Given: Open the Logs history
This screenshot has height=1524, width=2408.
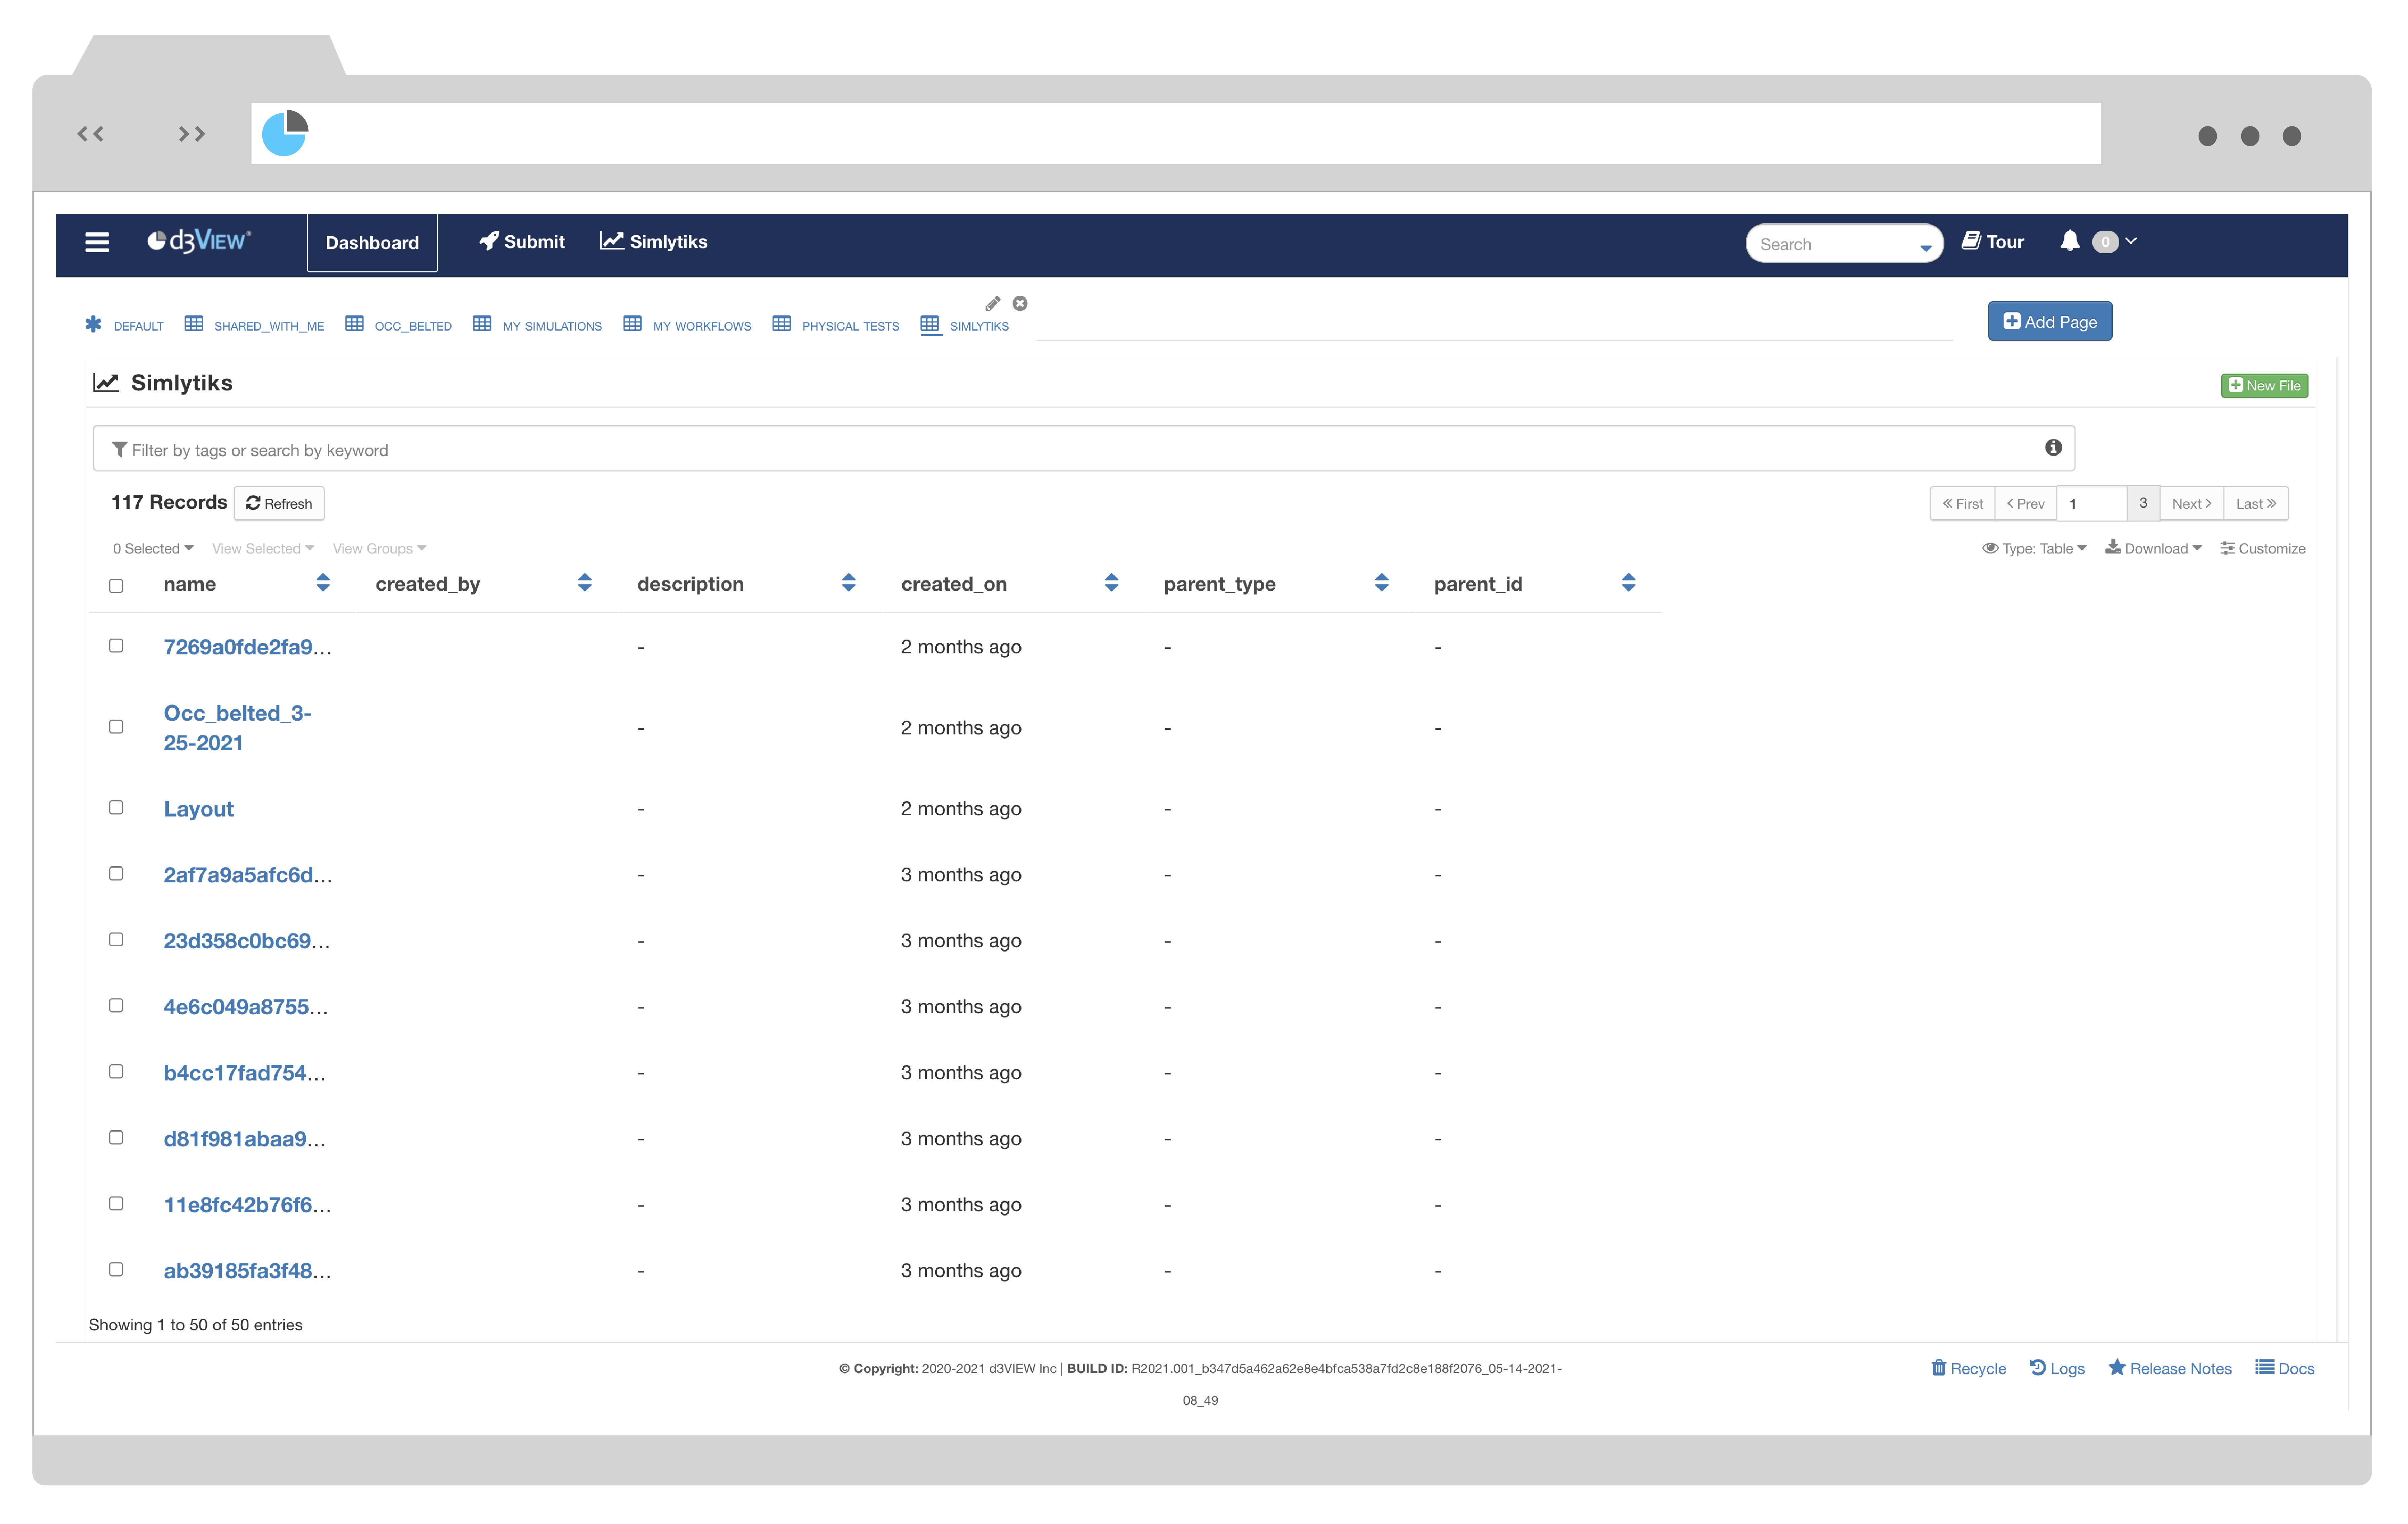Looking at the screenshot, I should point(2057,1368).
